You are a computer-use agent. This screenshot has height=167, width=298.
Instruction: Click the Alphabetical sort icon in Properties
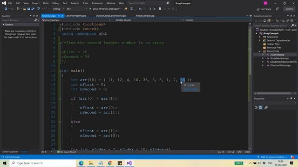point(261,108)
